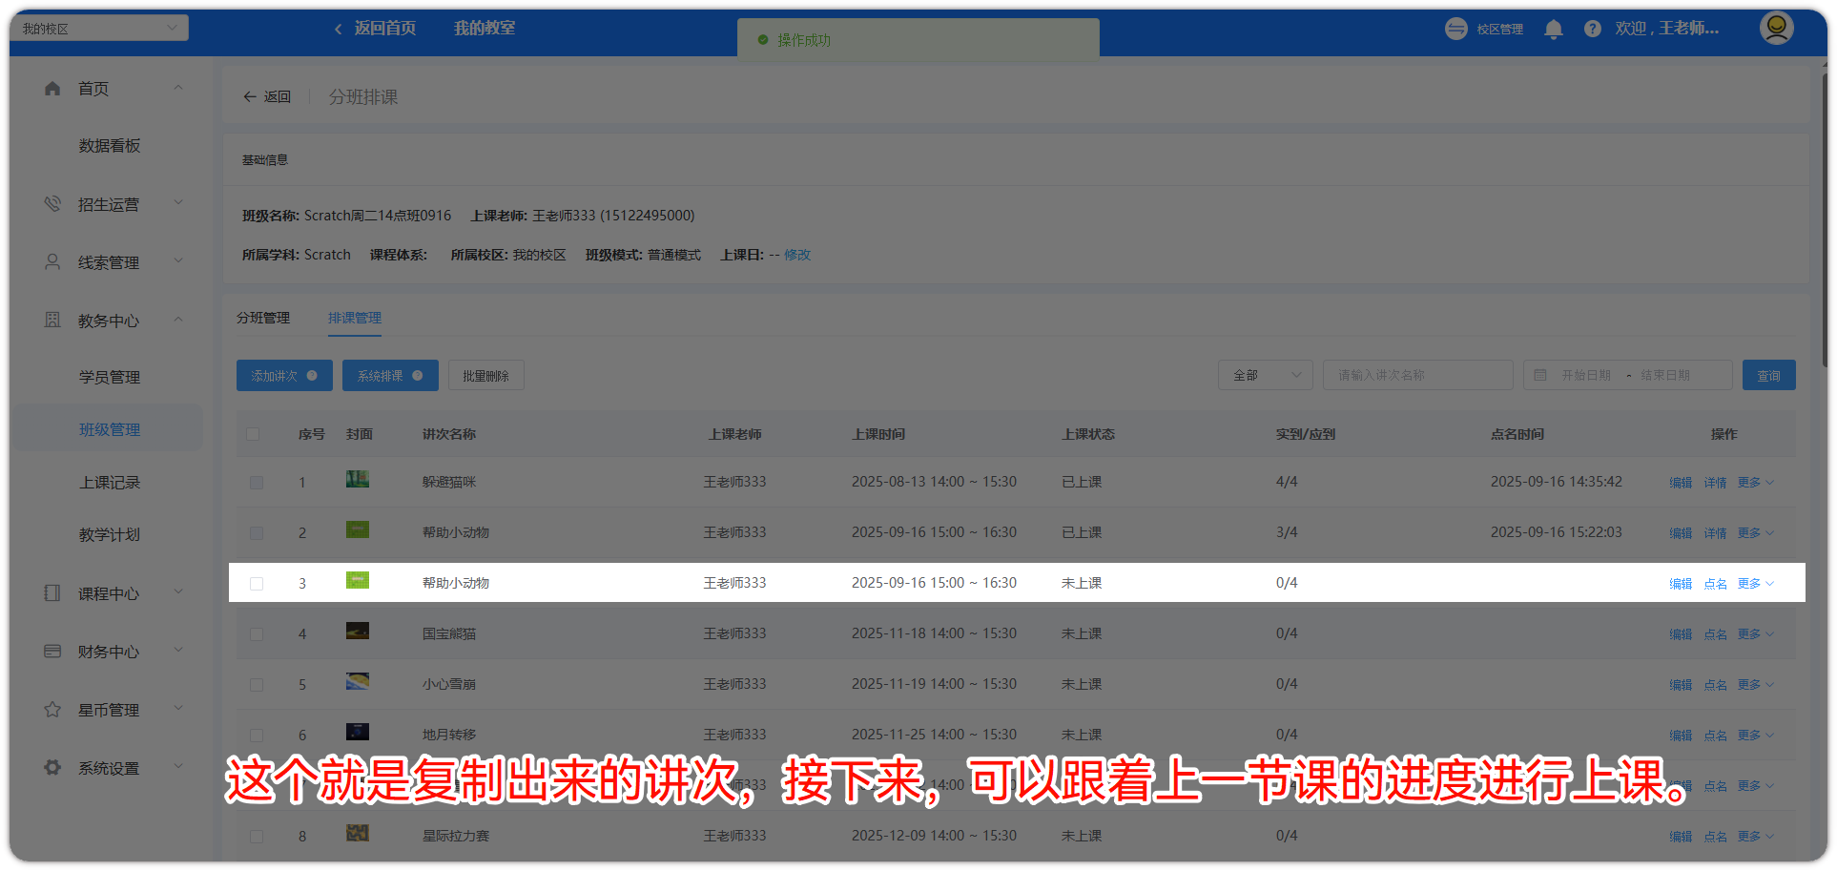The image size is (1837, 871).
Task: Click the building icon beside 教务中心
Action: pyautogui.click(x=52, y=320)
